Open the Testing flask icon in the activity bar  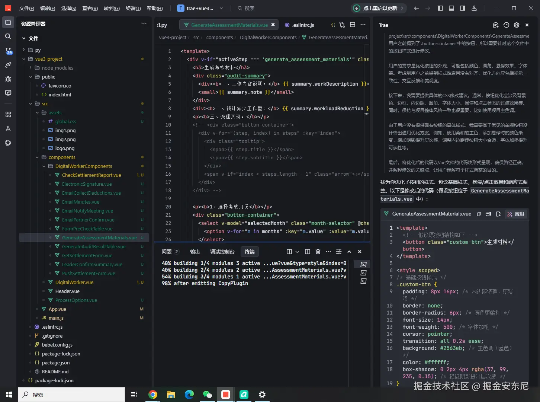[8, 129]
